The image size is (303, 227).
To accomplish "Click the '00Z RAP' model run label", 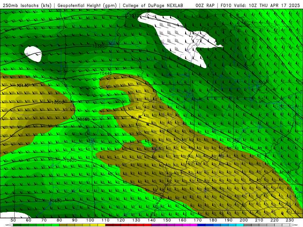I will tap(205, 6).
